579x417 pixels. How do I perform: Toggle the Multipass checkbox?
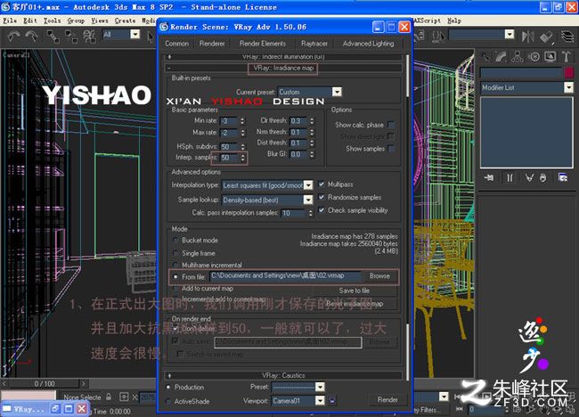(x=322, y=184)
